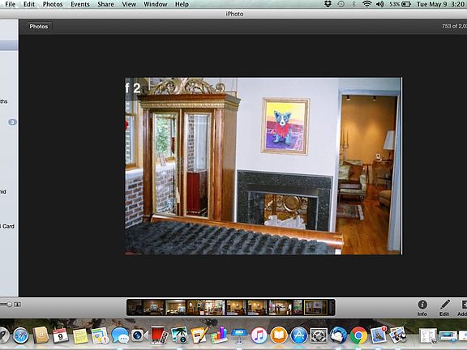Click the iPhoto icon in Dock
The image size is (467, 350).
coord(179,335)
